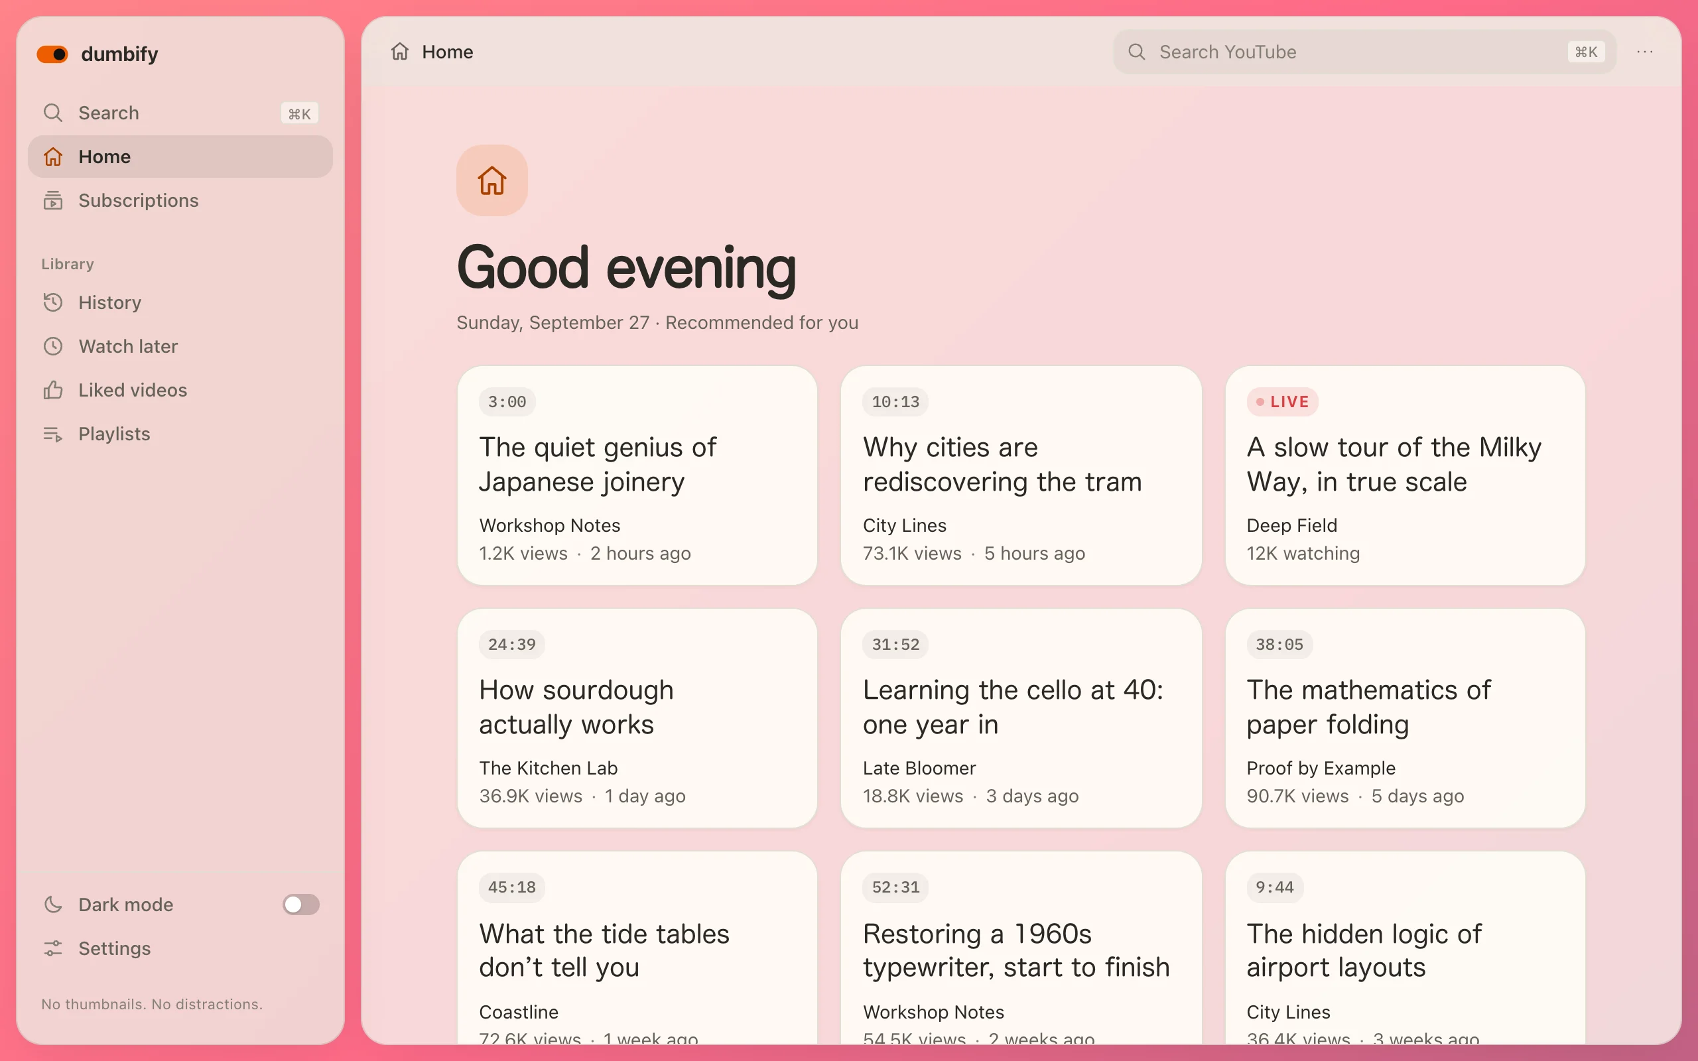The image size is (1698, 1061).
Task: Click the History clock-arrow icon
Action: point(53,302)
